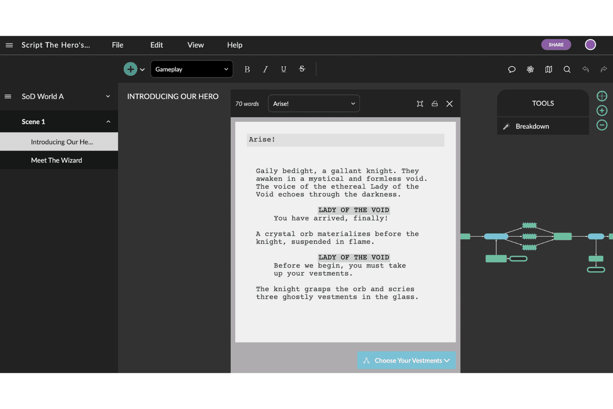Toggle bold formatting
The height and width of the screenshot is (409, 613).
247,69
